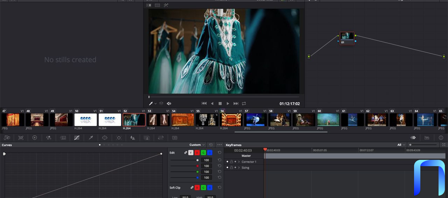
Task: Open the Keyframes All filter dropdown
Action: pos(401,145)
